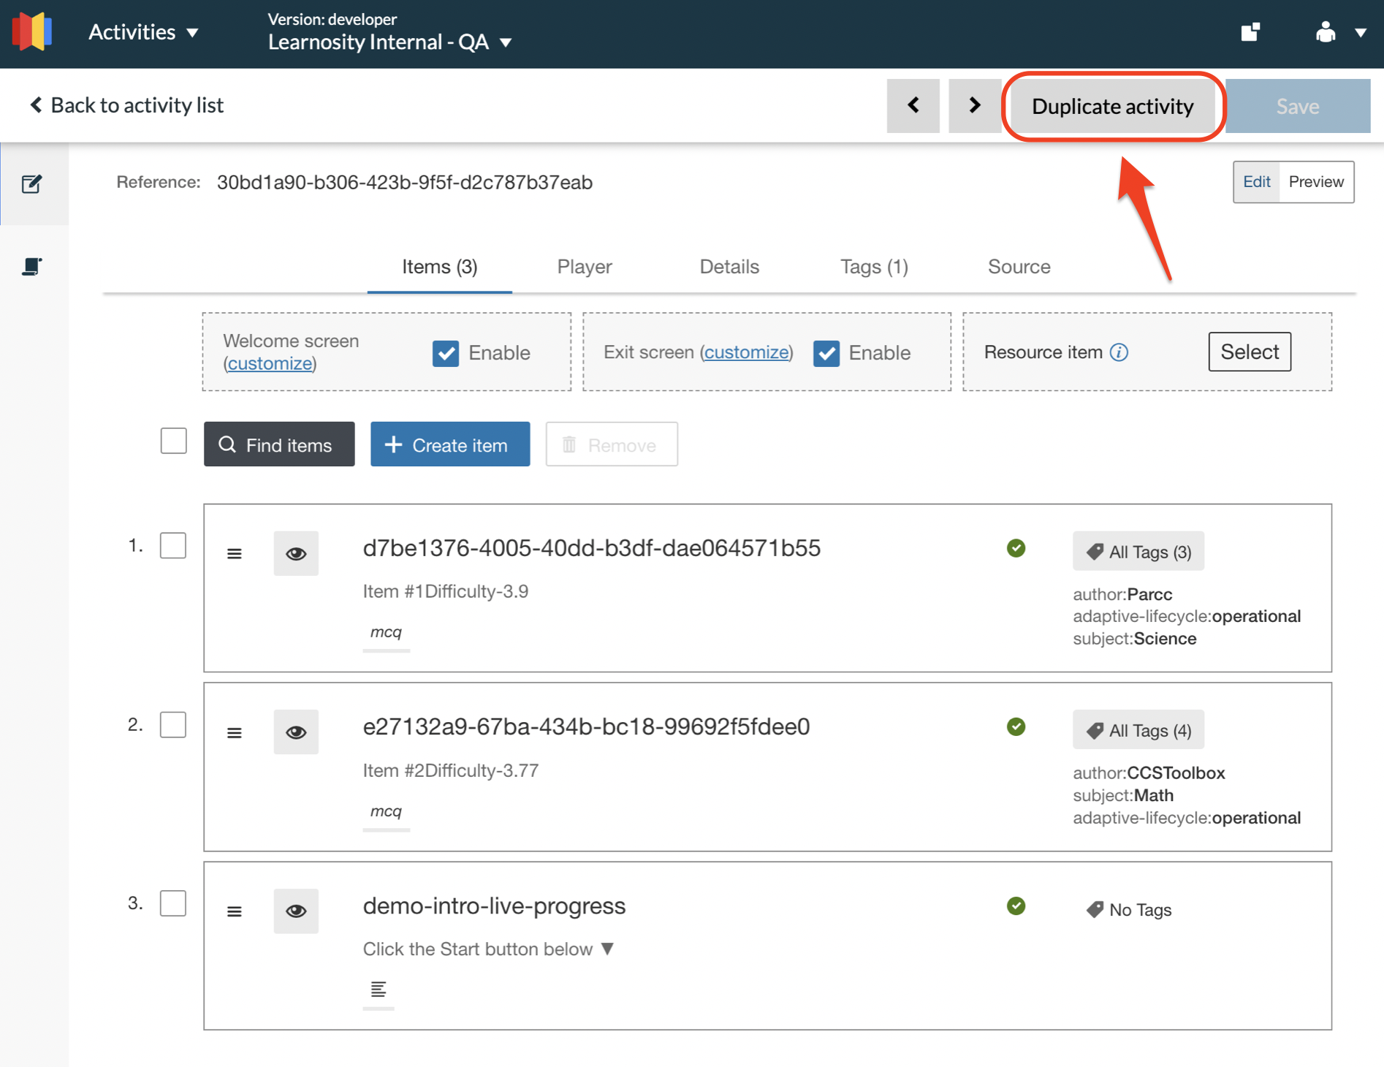Click the Duplicate activity button
This screenshot has height=1067, width=1384.
pos(1112,107)
